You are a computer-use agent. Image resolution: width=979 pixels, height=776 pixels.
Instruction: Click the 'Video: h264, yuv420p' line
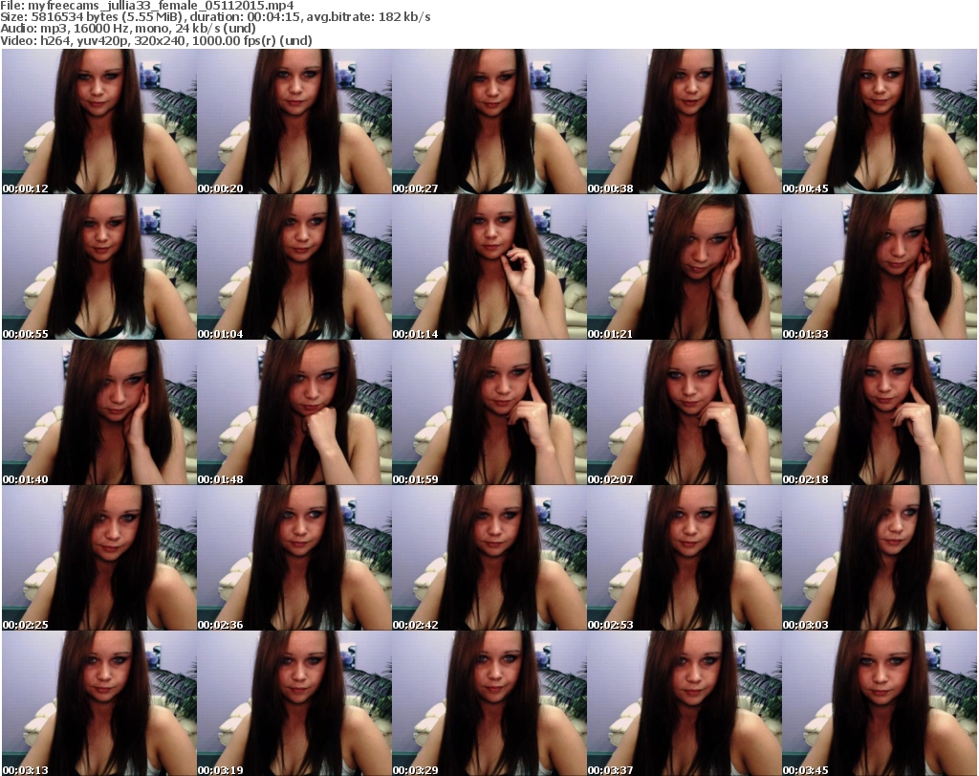156,40
